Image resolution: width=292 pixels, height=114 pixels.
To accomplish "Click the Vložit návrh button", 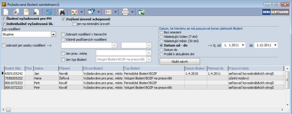I will click(180, 61).
